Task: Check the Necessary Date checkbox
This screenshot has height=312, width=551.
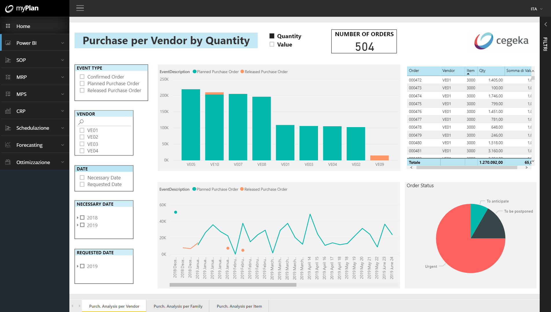Action: tap(82, 178)
